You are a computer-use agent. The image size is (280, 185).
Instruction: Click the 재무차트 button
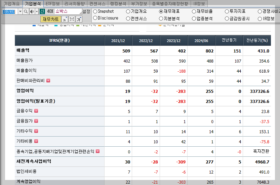click(x=51, y=19)
